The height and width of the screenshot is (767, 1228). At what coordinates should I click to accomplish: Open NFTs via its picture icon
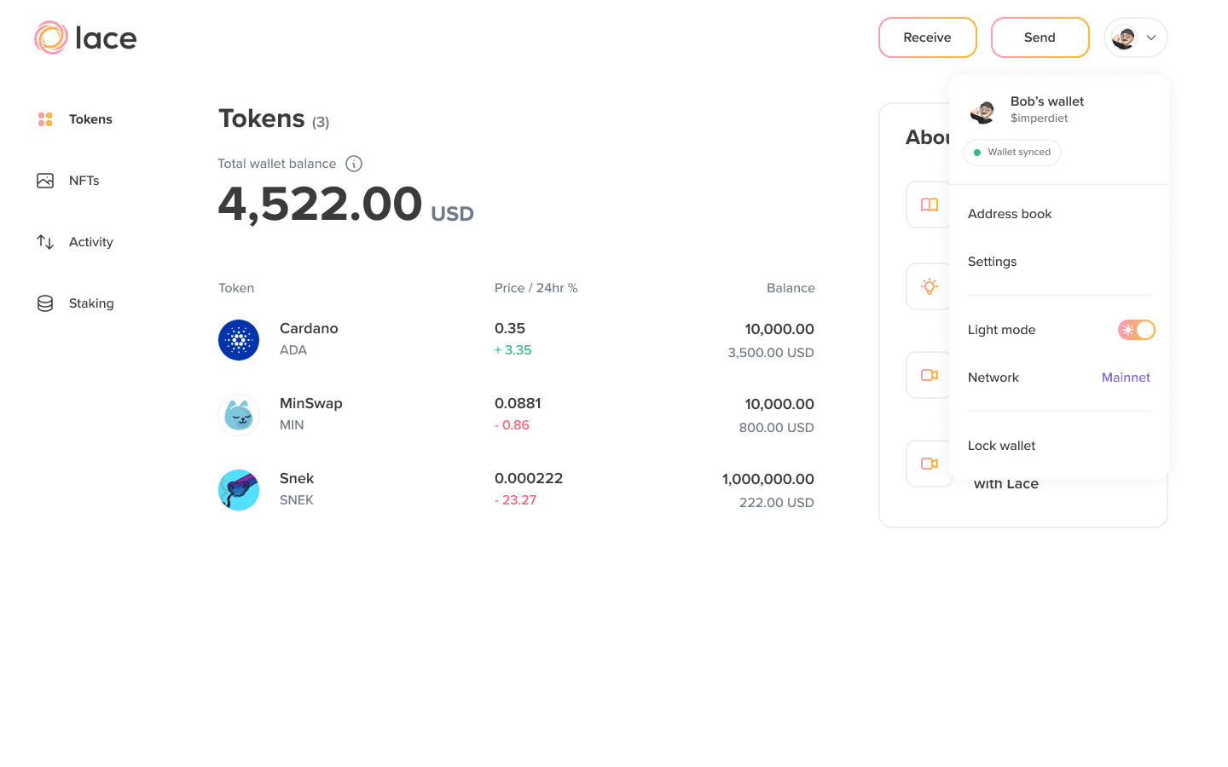[45, 181]
